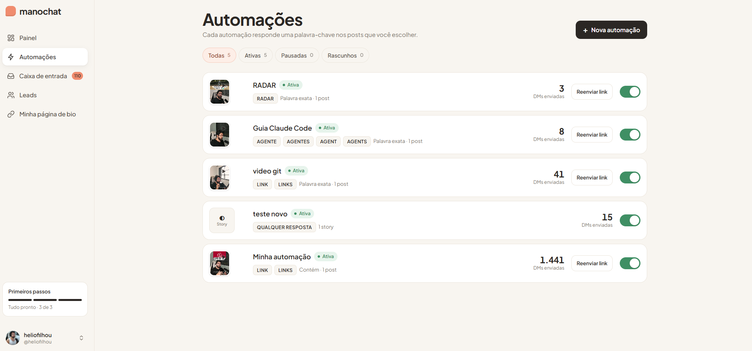Switch to the Pausadas tab

[297, 55]
